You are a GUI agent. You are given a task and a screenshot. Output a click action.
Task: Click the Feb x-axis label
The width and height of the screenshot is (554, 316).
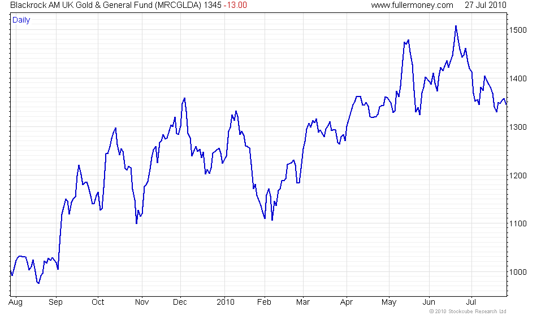tap(264, 302)
